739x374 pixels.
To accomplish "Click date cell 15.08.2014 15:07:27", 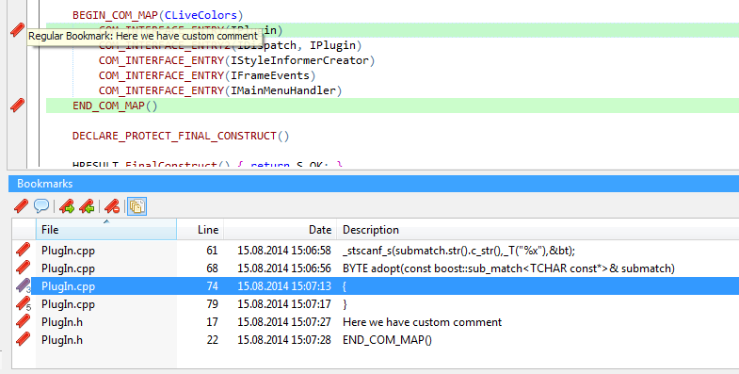I will [284, 322].
